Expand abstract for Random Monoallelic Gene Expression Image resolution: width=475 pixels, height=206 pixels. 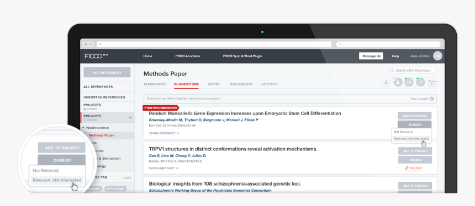(164, 133)
